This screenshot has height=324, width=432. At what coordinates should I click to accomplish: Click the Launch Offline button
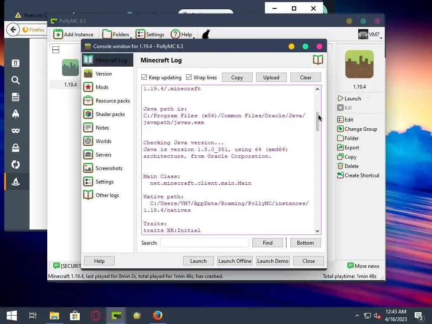tap(235, 261)
